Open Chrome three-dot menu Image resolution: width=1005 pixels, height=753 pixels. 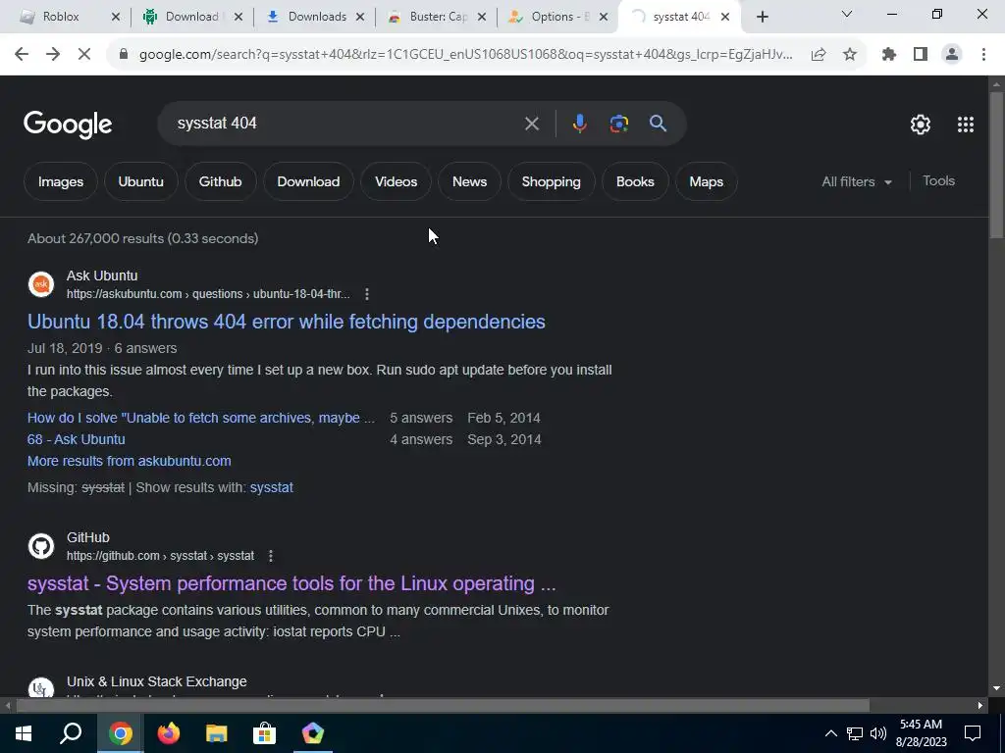(x=983, y=55)
